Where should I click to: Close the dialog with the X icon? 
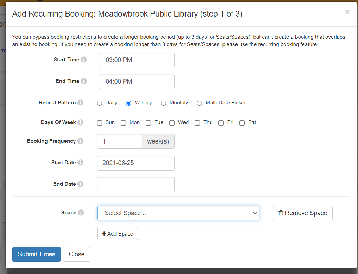[x=347, y=12]
